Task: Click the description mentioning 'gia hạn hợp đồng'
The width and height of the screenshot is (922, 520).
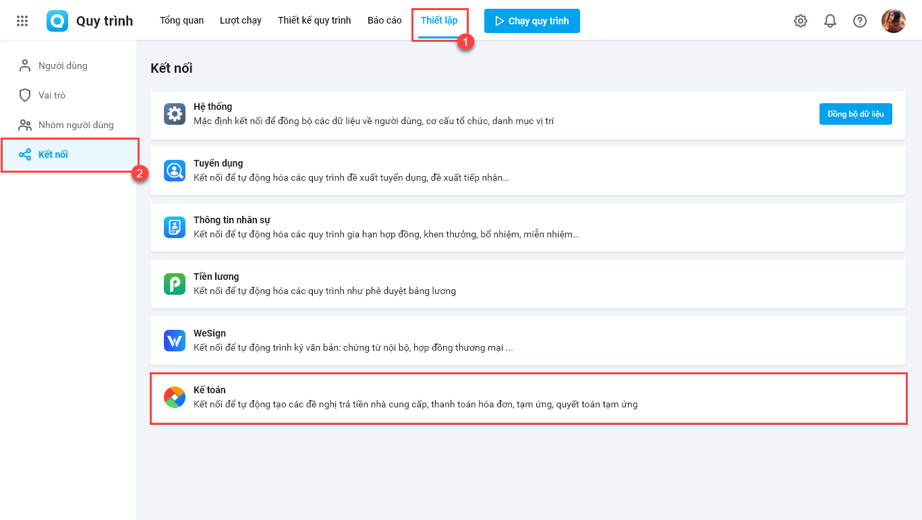Action: pyautogui.click(x=386, y=235)
